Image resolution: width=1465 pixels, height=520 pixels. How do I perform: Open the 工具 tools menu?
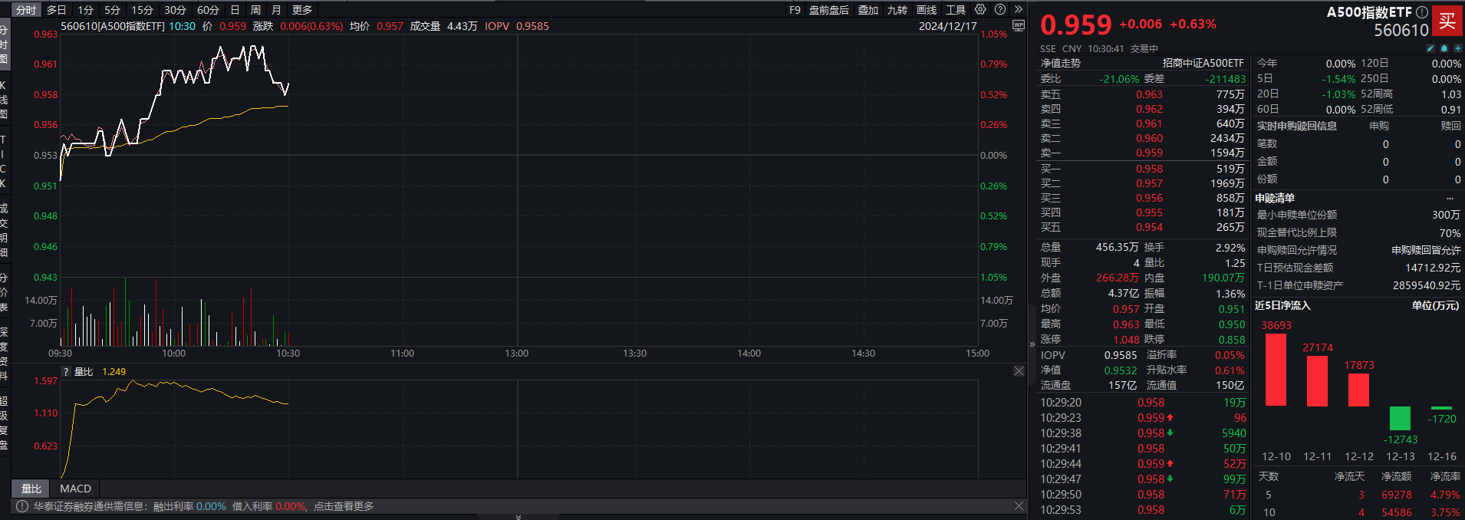click(956, 10)
